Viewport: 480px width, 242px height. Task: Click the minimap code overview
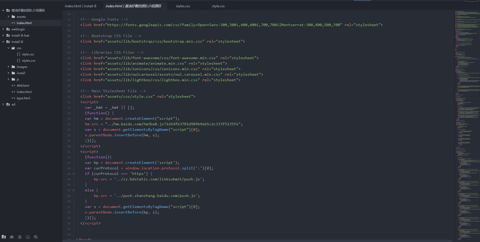(467, 125)
